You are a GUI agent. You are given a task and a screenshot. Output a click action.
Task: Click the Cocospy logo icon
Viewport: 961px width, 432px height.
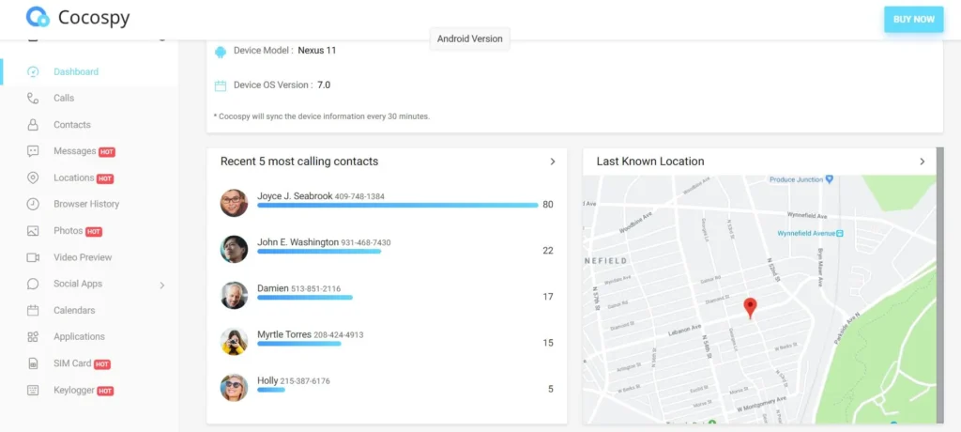[x=38, y=17]
